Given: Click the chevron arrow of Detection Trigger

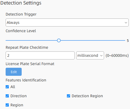Looking at the screenshot, I should tap(126, 23).
